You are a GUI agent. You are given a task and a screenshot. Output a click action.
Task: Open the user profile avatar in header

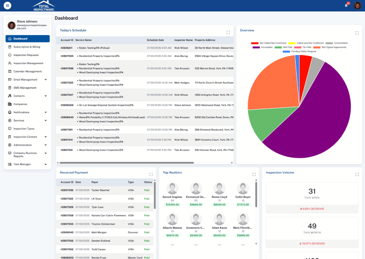tap(357, 6)
